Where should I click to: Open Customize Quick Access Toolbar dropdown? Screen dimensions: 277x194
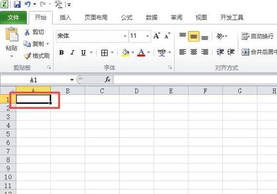click(x=69, y=5)
